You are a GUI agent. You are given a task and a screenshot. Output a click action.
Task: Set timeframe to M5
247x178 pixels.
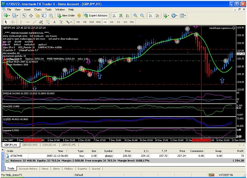(85, 22)
